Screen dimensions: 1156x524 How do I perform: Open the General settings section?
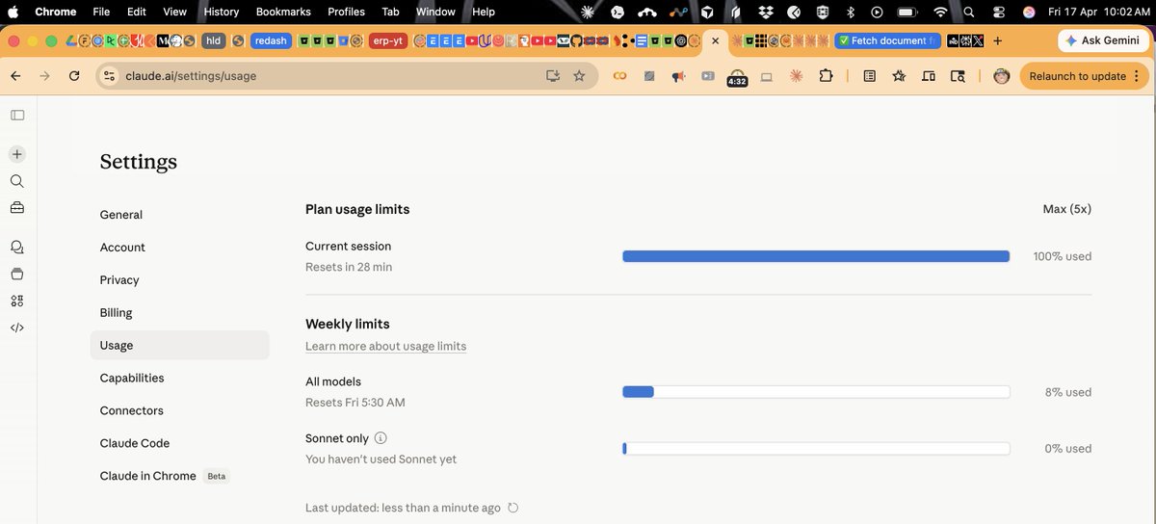click(x=121, y=215)
